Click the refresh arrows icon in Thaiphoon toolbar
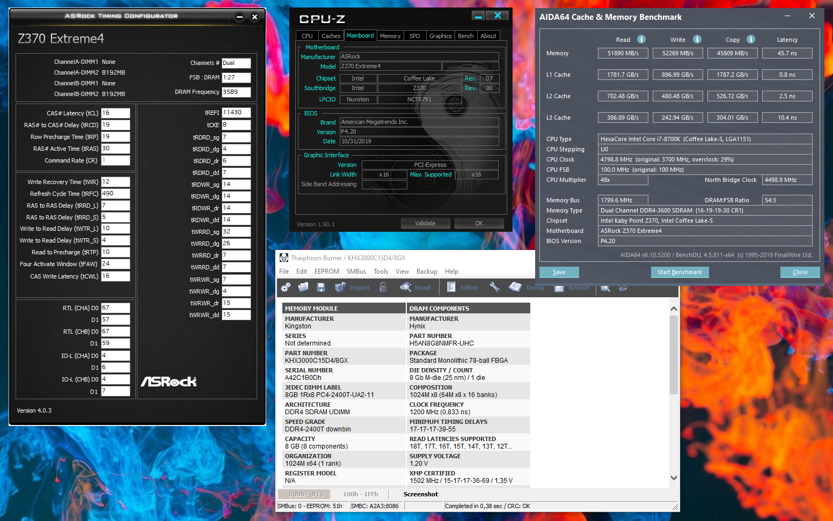833x521 pixels. pos(623,288)
